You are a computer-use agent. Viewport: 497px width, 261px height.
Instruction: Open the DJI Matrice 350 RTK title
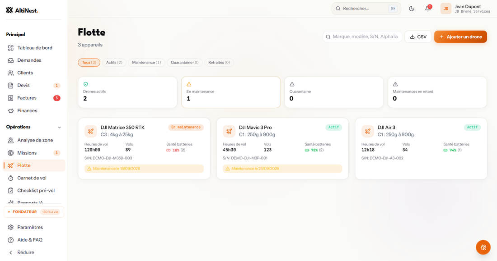pos(122,128)
